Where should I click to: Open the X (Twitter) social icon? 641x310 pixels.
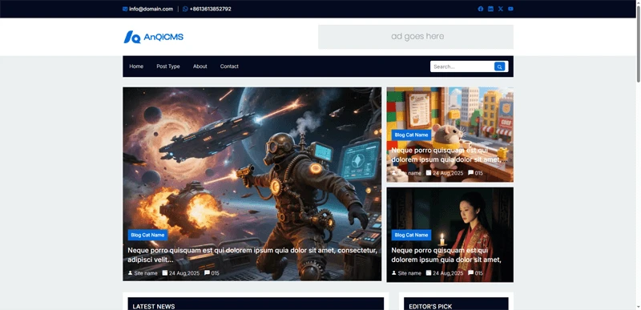click(x=500, y=9)
